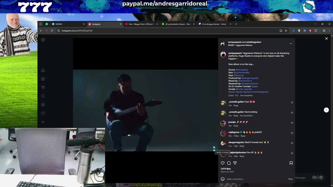
Task: Click the @alexgarciaguitar producer mention
Action: (250, 78)
